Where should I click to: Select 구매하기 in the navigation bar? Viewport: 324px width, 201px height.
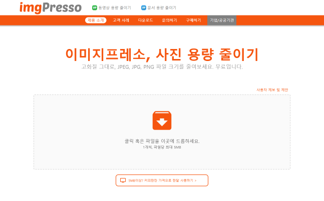click(x=193, y=20)
